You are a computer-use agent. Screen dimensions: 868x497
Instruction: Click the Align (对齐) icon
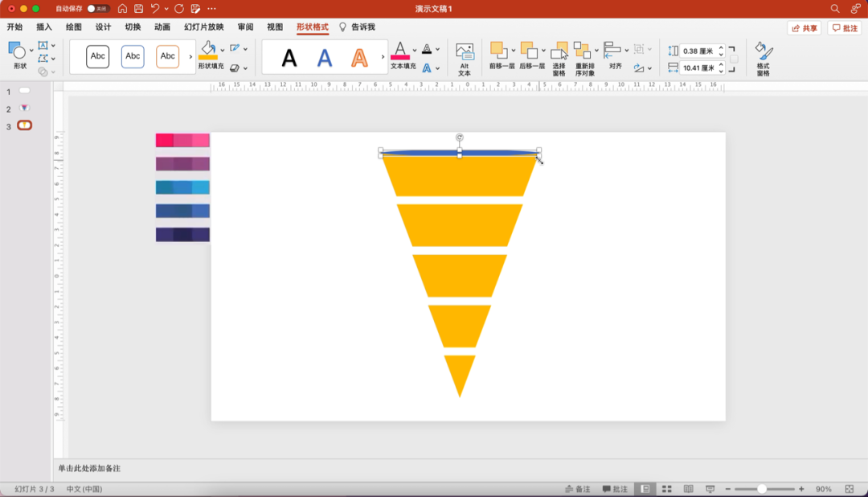pos(612,51)
